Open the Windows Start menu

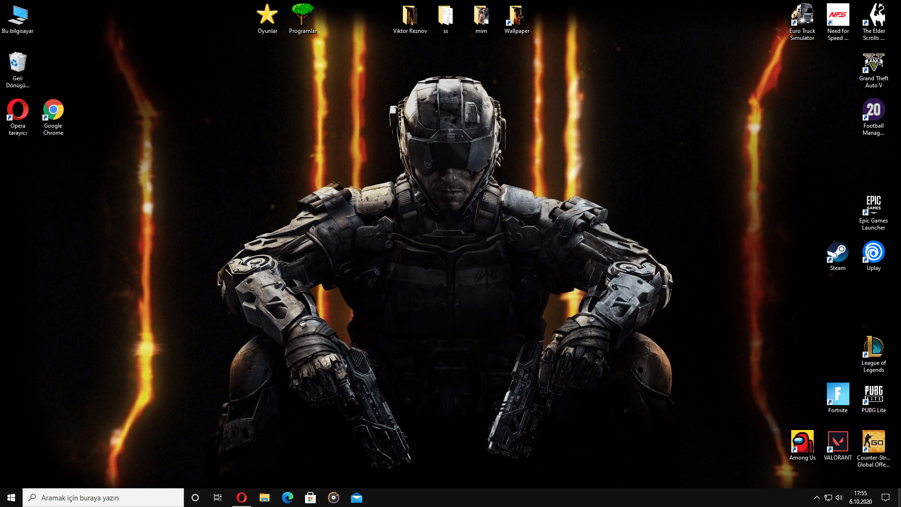click(x=11, y=498)
